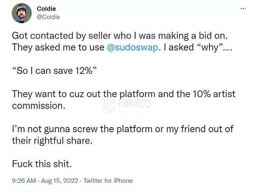Viewport: 260px width, 193px height.
Task: Click the line "So I can save 12%"
Action: click(x=54, y=71)
